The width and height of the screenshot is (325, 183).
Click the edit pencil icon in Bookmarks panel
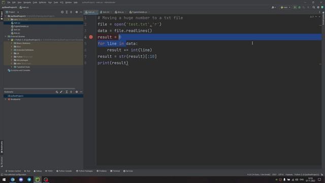(x=61, y=92)
